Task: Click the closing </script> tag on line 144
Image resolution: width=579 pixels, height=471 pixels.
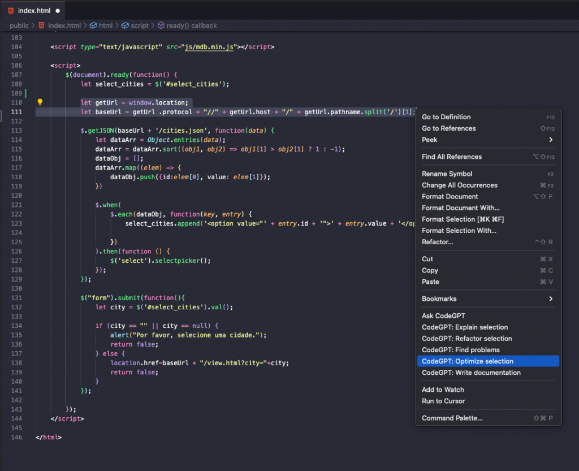Action: [x=67, y=418]
